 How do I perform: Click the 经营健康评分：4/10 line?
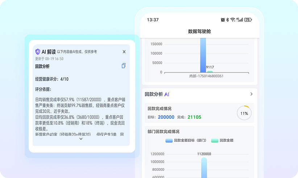coord(52,79)
